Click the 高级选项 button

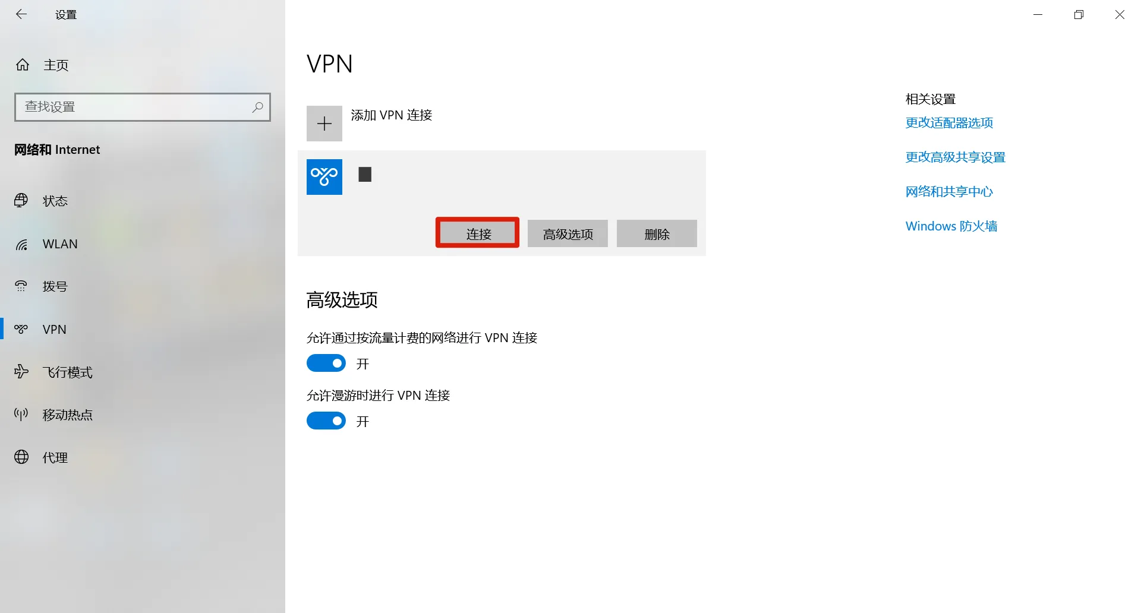click(x=568, y=233)
